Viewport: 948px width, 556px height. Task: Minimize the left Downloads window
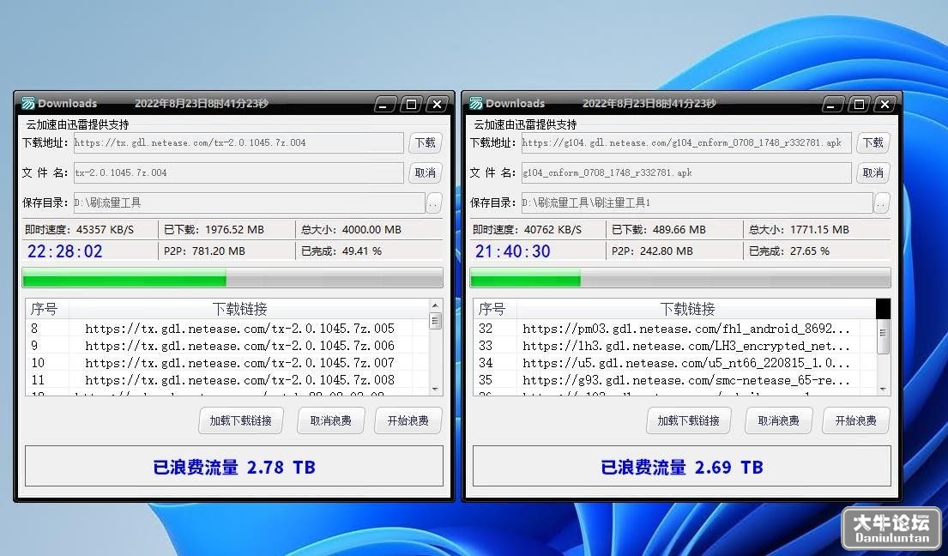click(385, 105)
